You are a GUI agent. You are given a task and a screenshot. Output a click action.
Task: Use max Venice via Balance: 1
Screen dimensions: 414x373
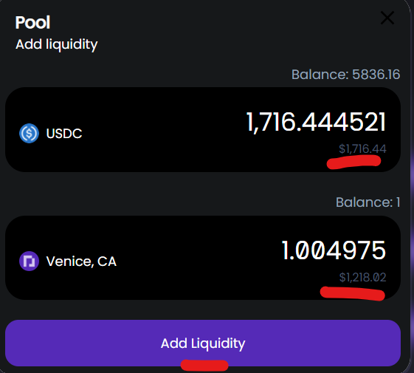[x=368, y=202]
